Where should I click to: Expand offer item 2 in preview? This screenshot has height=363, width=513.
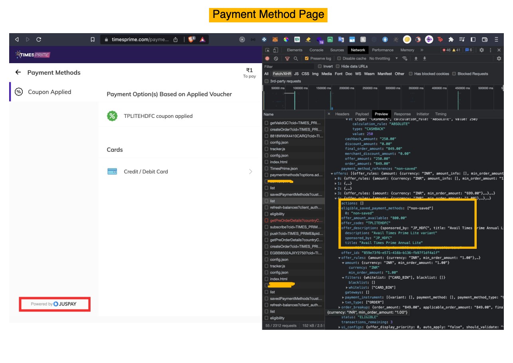tap(335, 188)
